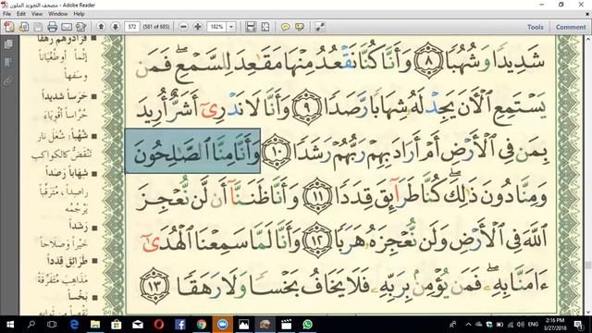Go to next page with down arrow
The height and width of the screenshot is (333, 592).
coord(115,27)
